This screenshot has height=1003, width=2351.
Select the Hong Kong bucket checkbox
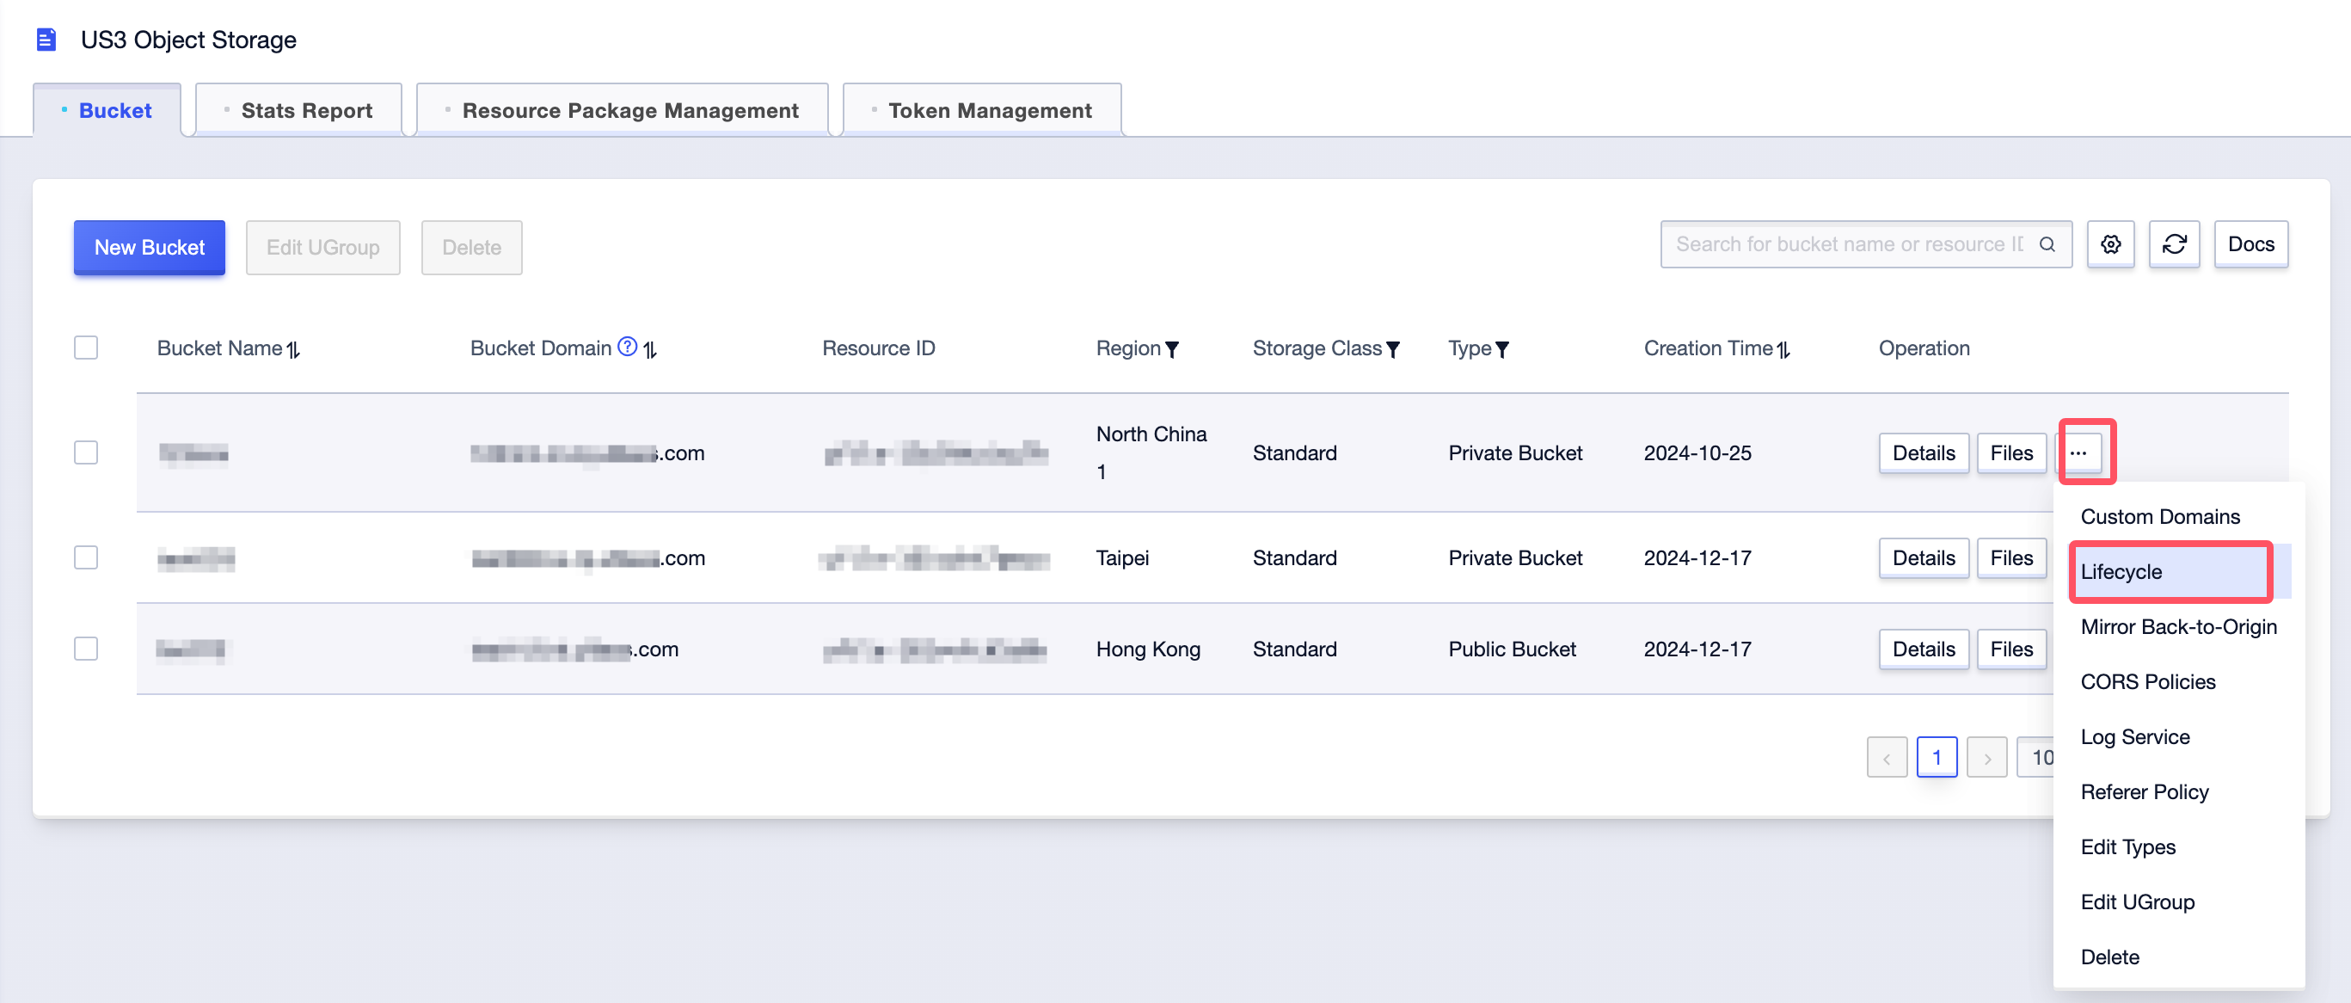86,649
